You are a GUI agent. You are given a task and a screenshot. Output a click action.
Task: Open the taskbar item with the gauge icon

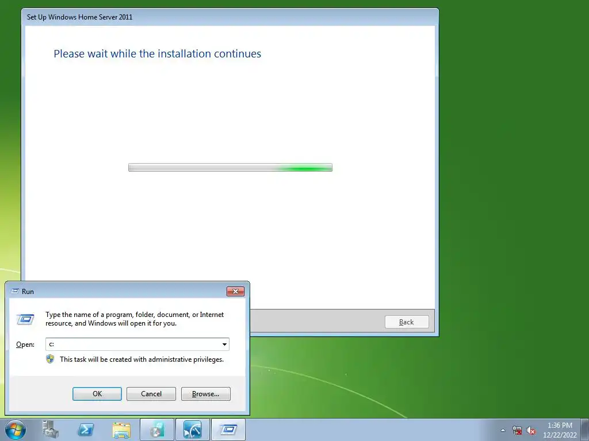click(192, 430)
